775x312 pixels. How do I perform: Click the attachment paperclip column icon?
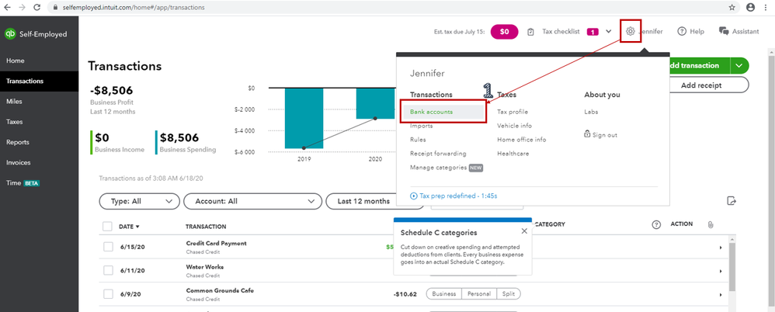tap(711, 224)
